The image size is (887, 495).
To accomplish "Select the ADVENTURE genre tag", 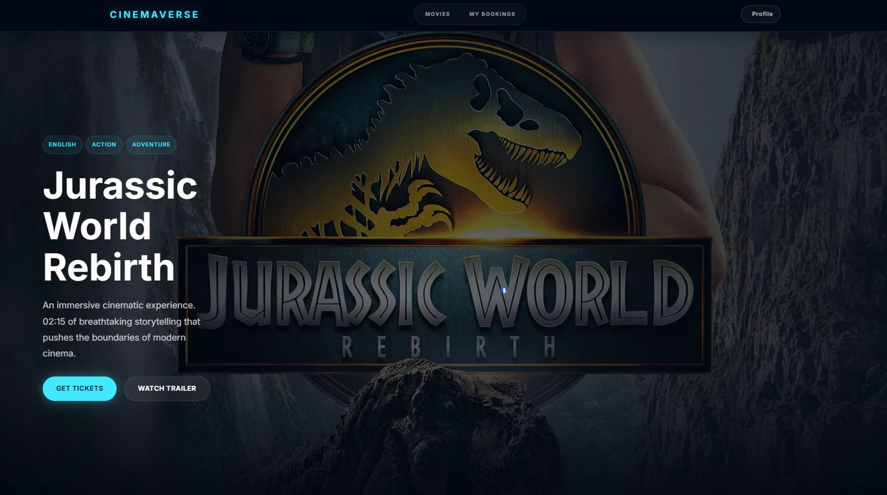I will click(x=151, y=144).
